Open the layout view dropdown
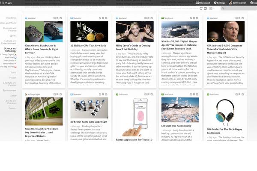 [x=212, y=8]
